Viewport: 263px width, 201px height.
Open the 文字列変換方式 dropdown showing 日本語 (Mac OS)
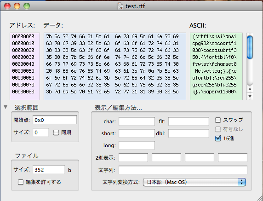tap(194, 182)
